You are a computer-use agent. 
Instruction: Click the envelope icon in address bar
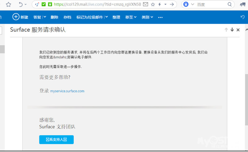pyautogui.click(x=145, y=4)
